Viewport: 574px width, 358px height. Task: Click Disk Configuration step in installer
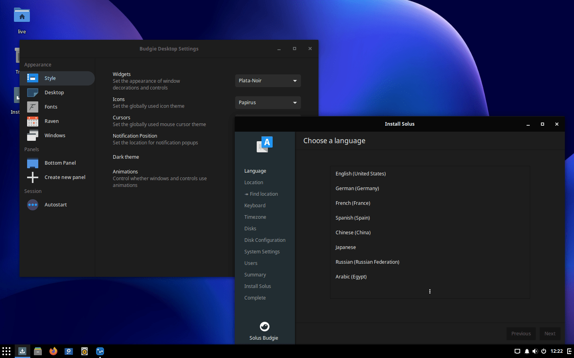[265, 240]
